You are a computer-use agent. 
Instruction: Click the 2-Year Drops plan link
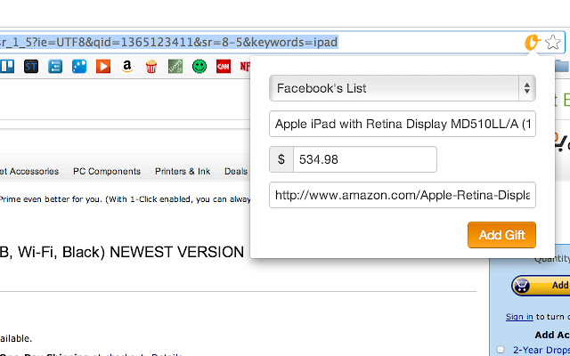[x=541, y=350]
